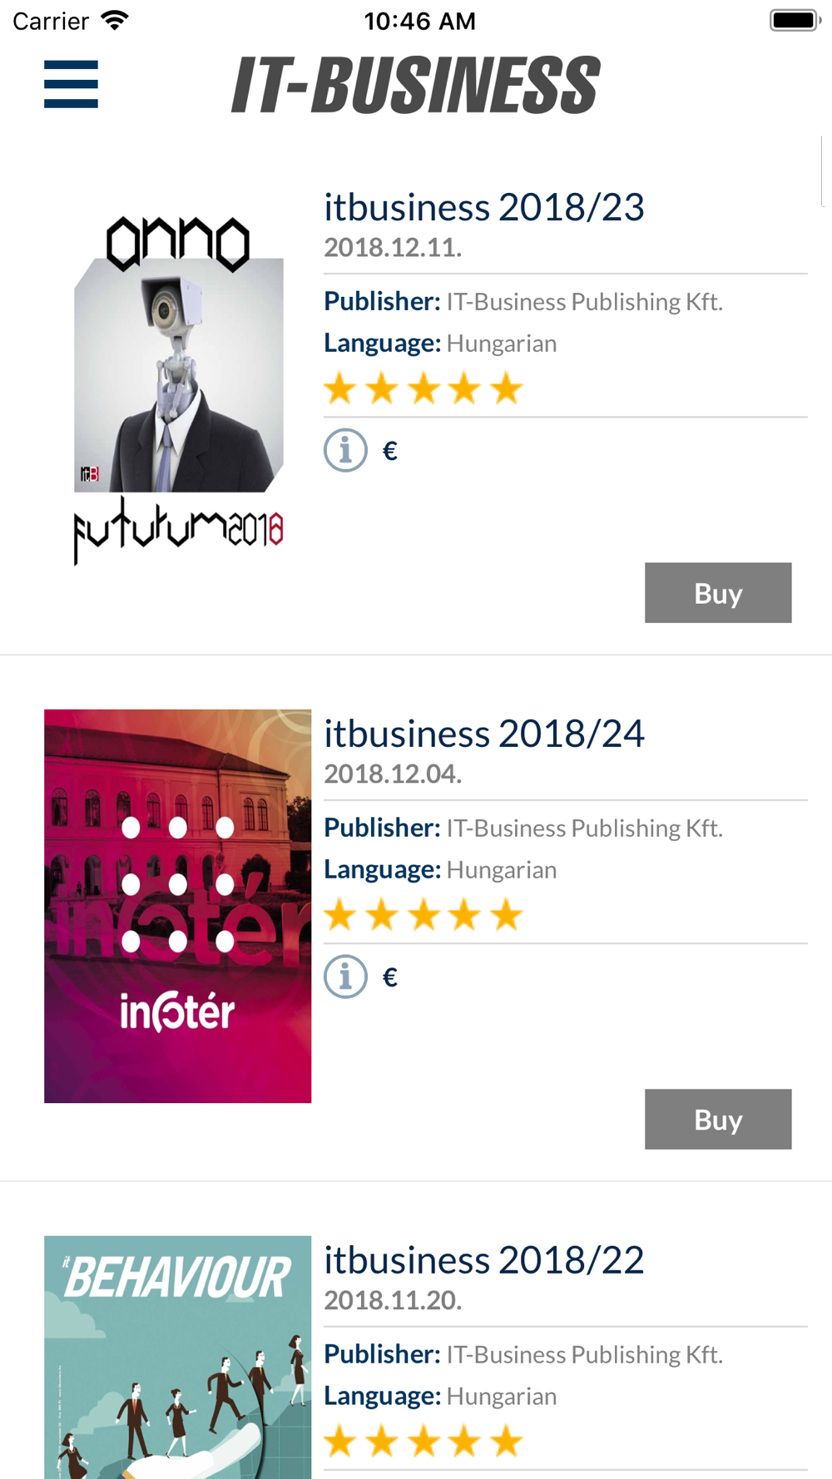The height and width of the screenshot is (1479, 832).
Task: Click the IT-BUSINESS header logo
Action: pyautogui.click(x=415, y=85)
